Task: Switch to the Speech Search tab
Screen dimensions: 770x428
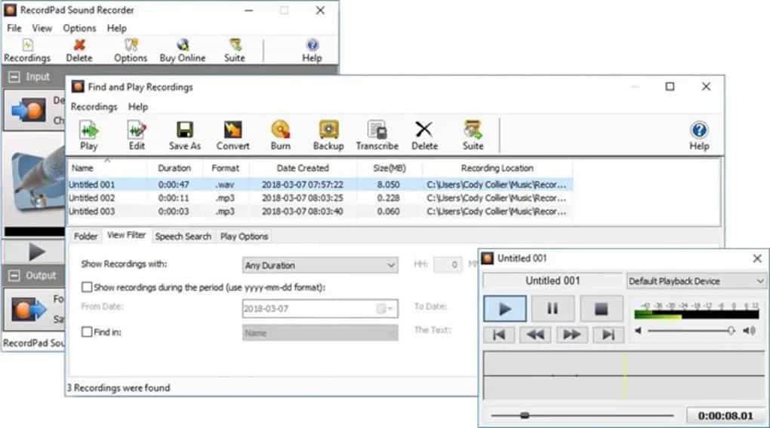Action: tap(183, 237)
